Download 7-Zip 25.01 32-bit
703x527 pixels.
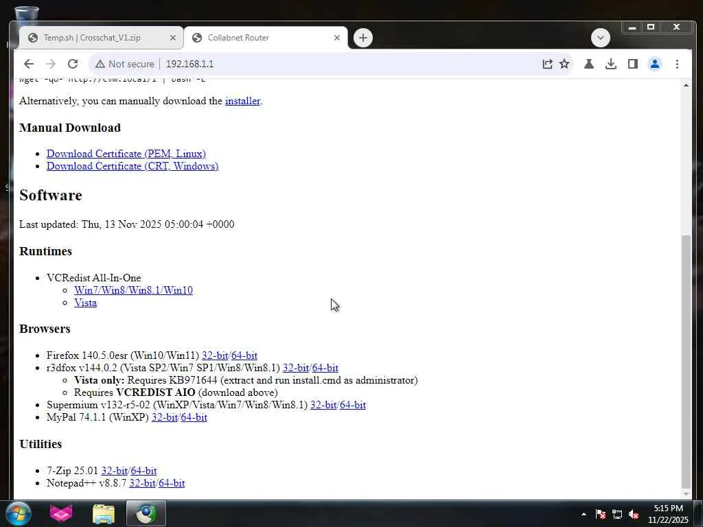click(115, 471)
